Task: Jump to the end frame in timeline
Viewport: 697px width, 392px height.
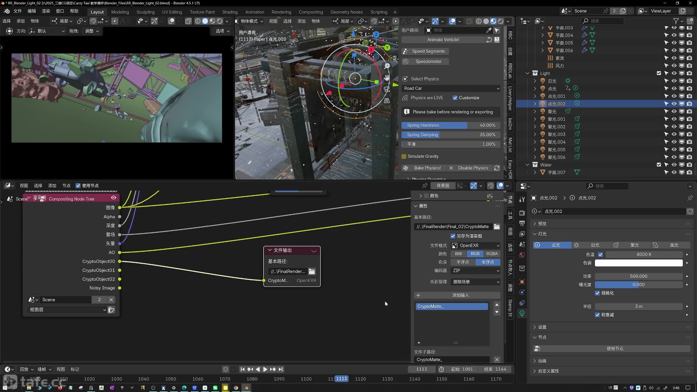Action: tap(281, 369)
